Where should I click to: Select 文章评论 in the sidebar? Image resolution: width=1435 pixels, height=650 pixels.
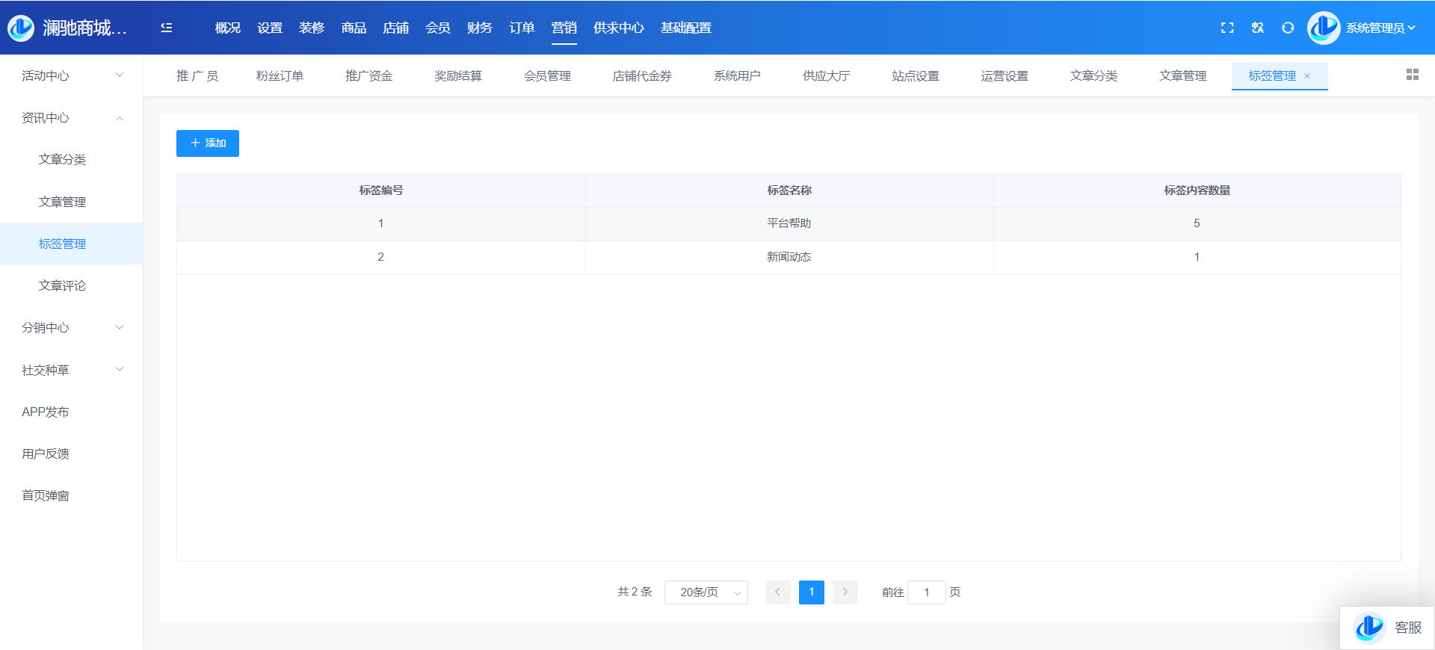click(x=62, y=286)
